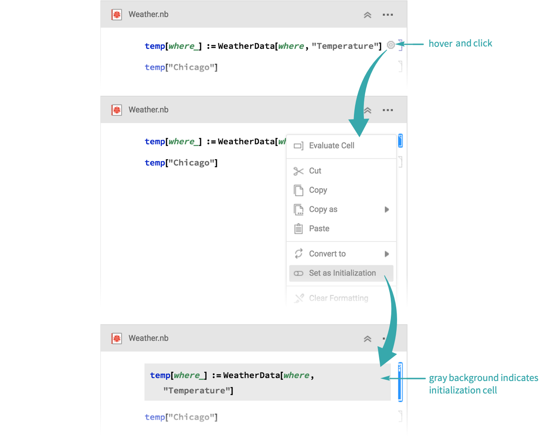The image size is (556, 437).
Task: Expand the Copy as submenu arrow
Action: tap(387, 209)
